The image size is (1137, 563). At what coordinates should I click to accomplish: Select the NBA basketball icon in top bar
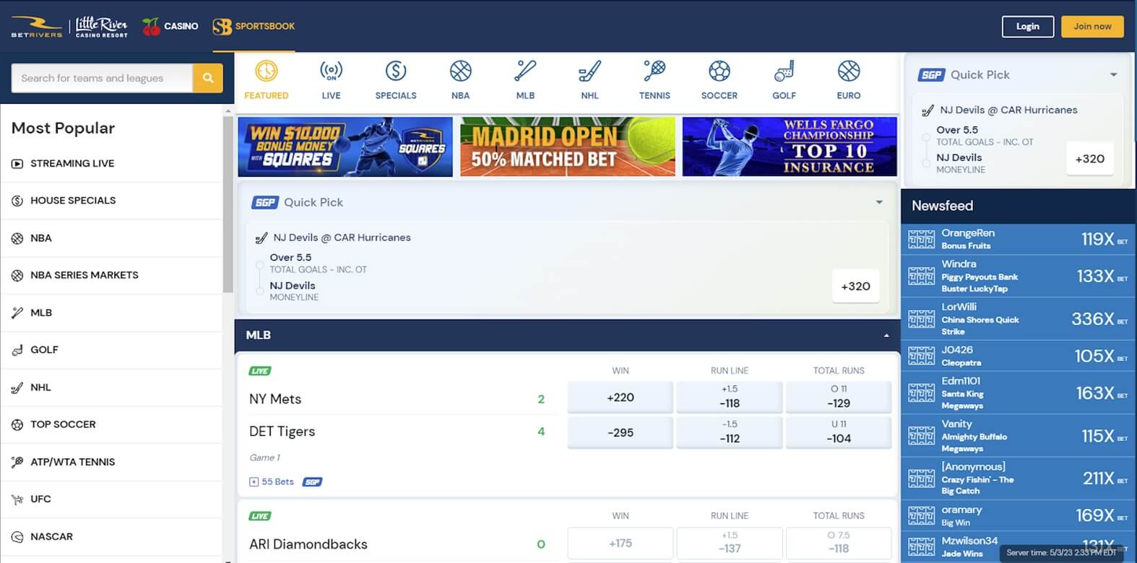point(460,71)
